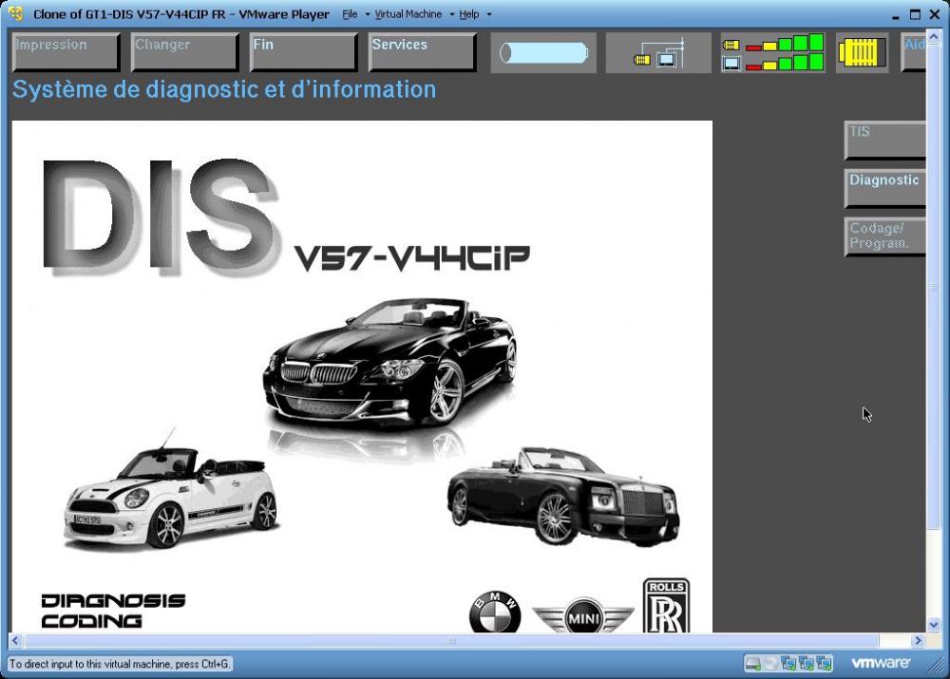This screenshot has width=950, height=679.
Task: Click the "V57-V44CIP" version text
Action: [x=412, y=258]
